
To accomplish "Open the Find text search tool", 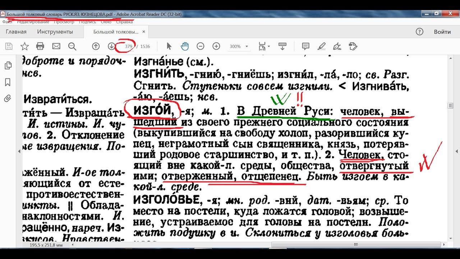I will pos(72,46).
